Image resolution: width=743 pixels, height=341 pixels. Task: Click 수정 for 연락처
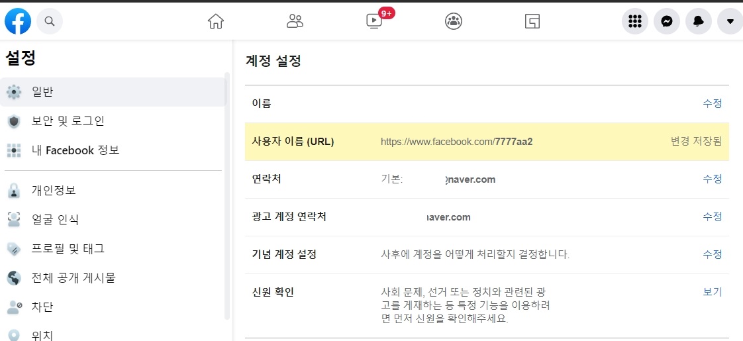pyautogui.click(x=712, y=179)
